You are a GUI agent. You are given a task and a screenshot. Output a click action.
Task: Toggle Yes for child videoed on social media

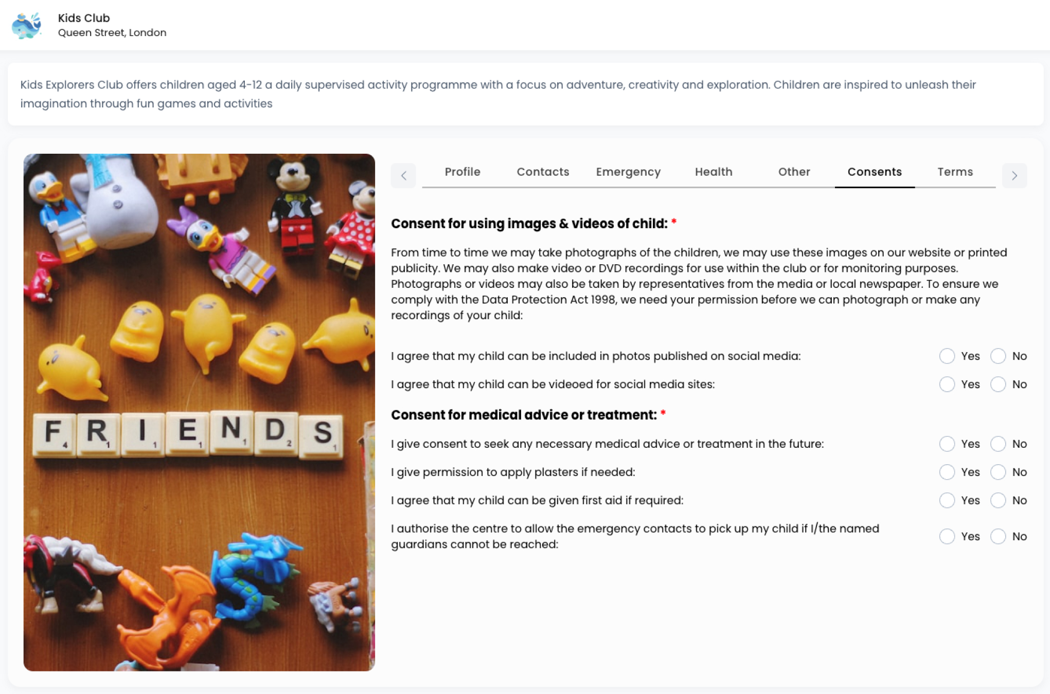click(946, 384)
